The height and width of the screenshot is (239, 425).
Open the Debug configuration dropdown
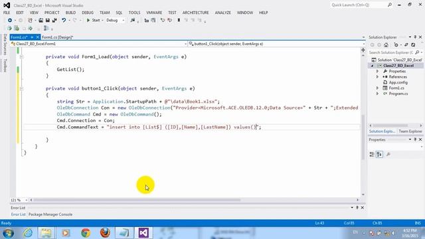coord(116,21)
